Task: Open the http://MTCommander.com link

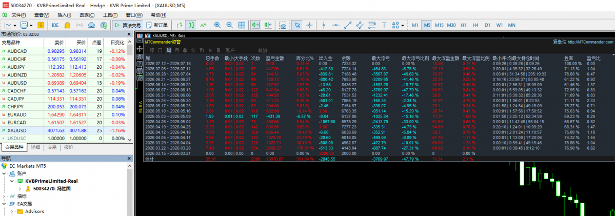Action: click(590, 42)
